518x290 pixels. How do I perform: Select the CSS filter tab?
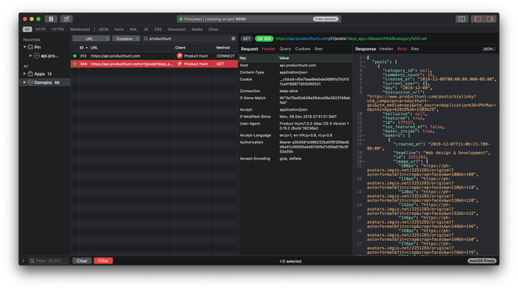[158, 29]
